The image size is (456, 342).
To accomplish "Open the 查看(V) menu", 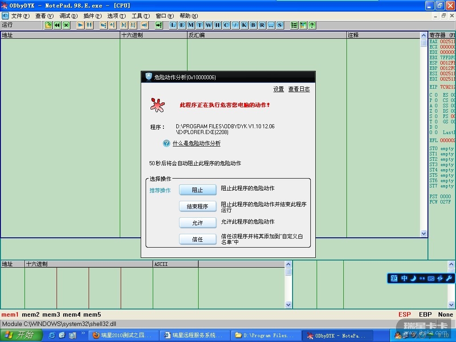I will tap(45, 16).
